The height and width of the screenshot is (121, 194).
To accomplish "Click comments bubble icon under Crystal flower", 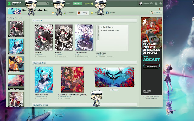I will tap(75, 56).
